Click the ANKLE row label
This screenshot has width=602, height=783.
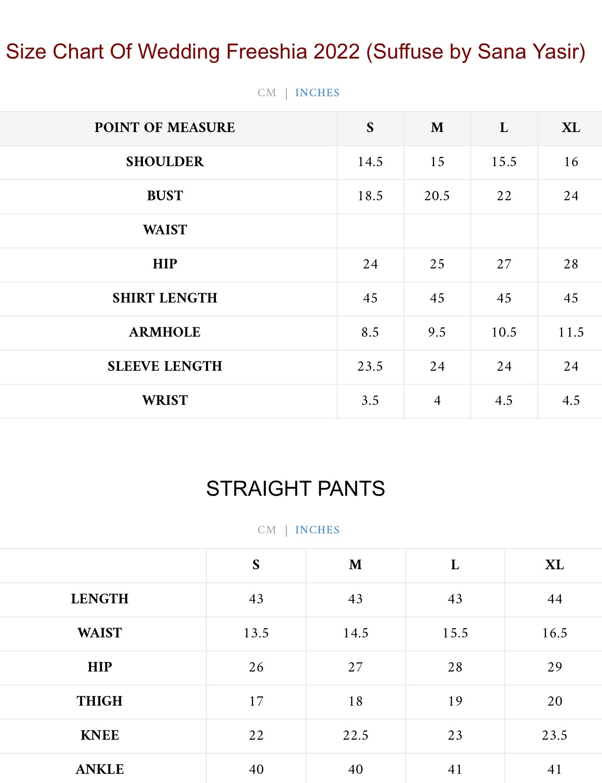pos(100,769)
